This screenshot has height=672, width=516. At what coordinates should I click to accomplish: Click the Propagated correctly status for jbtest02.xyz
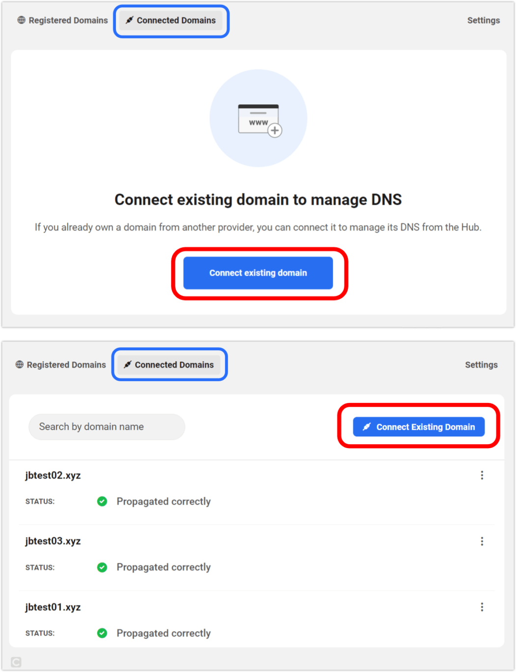164,501
